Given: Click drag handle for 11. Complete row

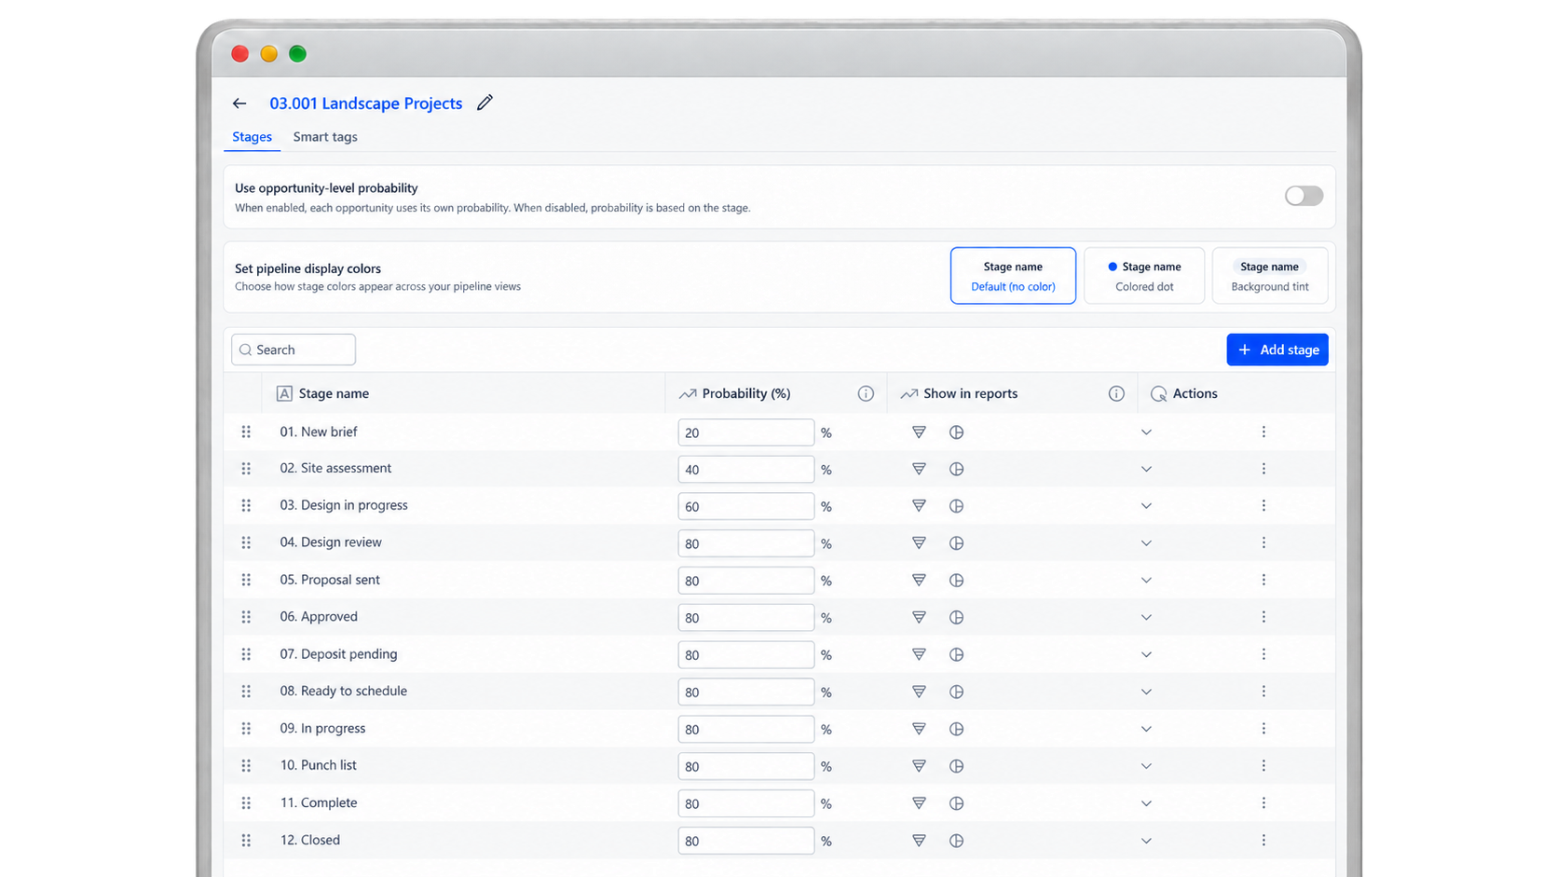Looking at the screenshot, I should 246,803.
